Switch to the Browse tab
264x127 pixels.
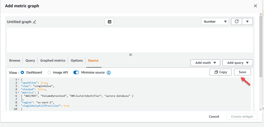coord(15,60)
